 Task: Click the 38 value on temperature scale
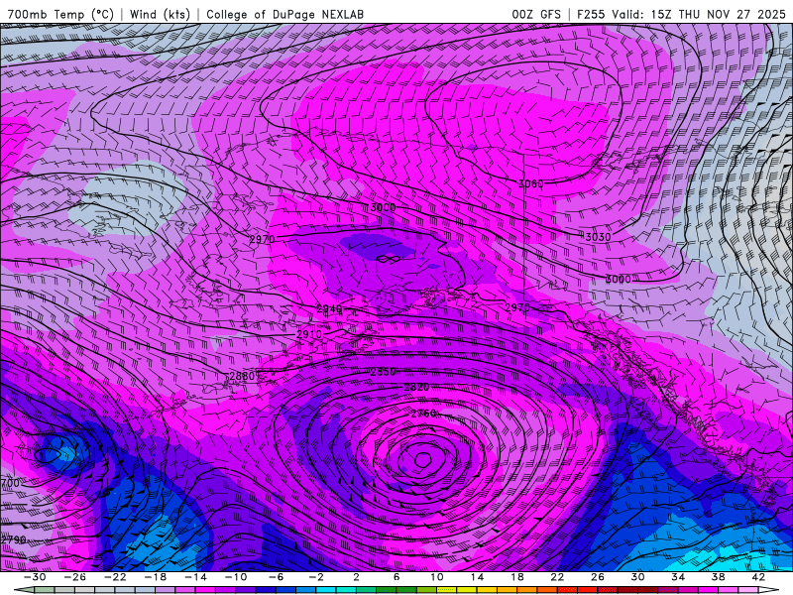point(718,577)
